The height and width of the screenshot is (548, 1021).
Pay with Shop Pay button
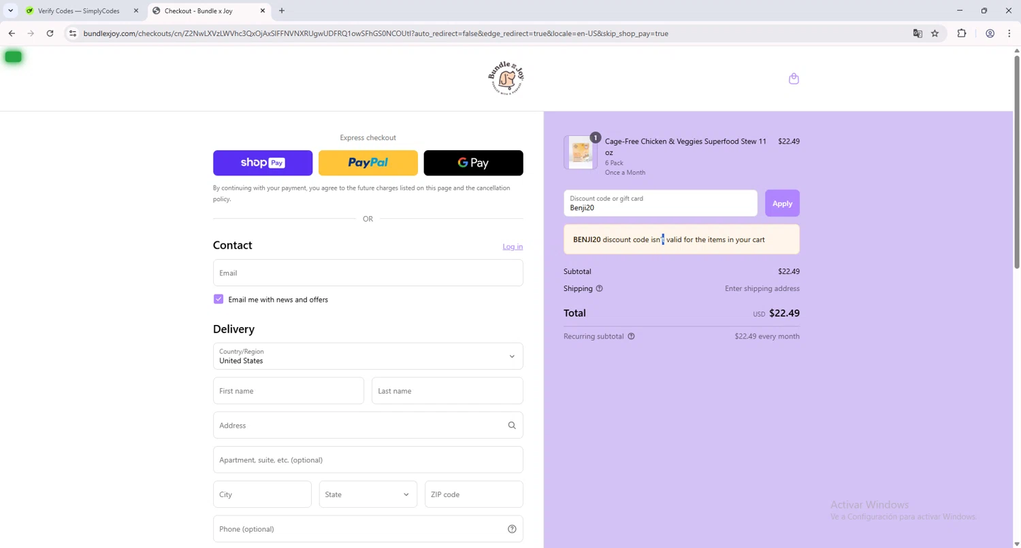pos(263,163)
